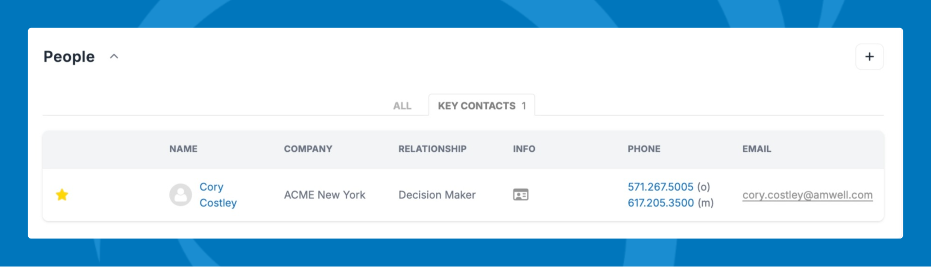The width and height of the screenshot is (931, 267).
Task: View contact info card icon
Action: pos(521,195)
